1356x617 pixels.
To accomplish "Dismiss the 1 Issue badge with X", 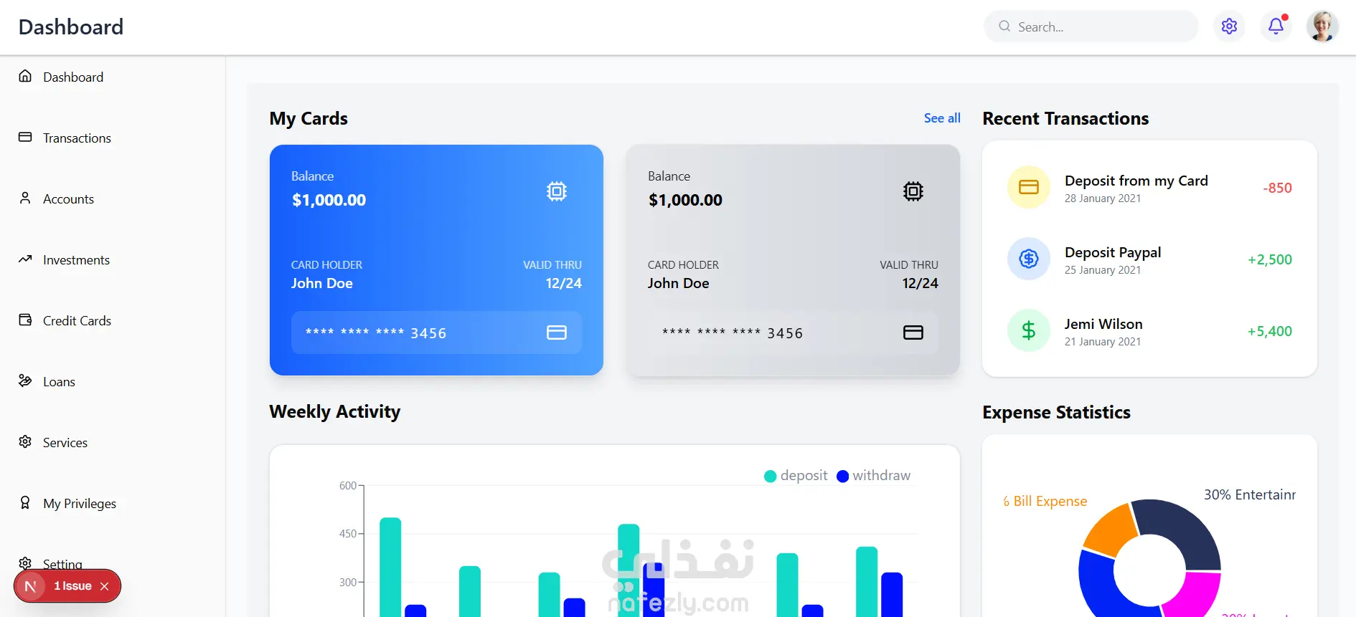I will [105, 586].
